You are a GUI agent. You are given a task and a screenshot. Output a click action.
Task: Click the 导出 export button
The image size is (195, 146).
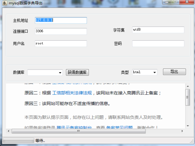(x=174, y=72)
